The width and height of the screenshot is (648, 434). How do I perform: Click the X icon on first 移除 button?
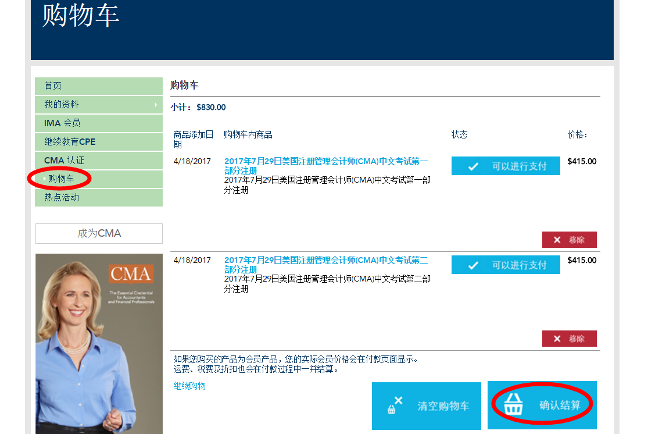(x=557, y=240)
